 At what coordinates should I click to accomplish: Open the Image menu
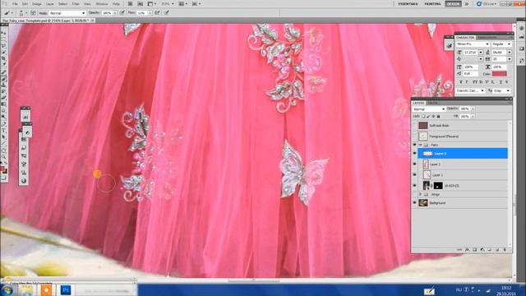pyautogui.click(x=36, y=4)
